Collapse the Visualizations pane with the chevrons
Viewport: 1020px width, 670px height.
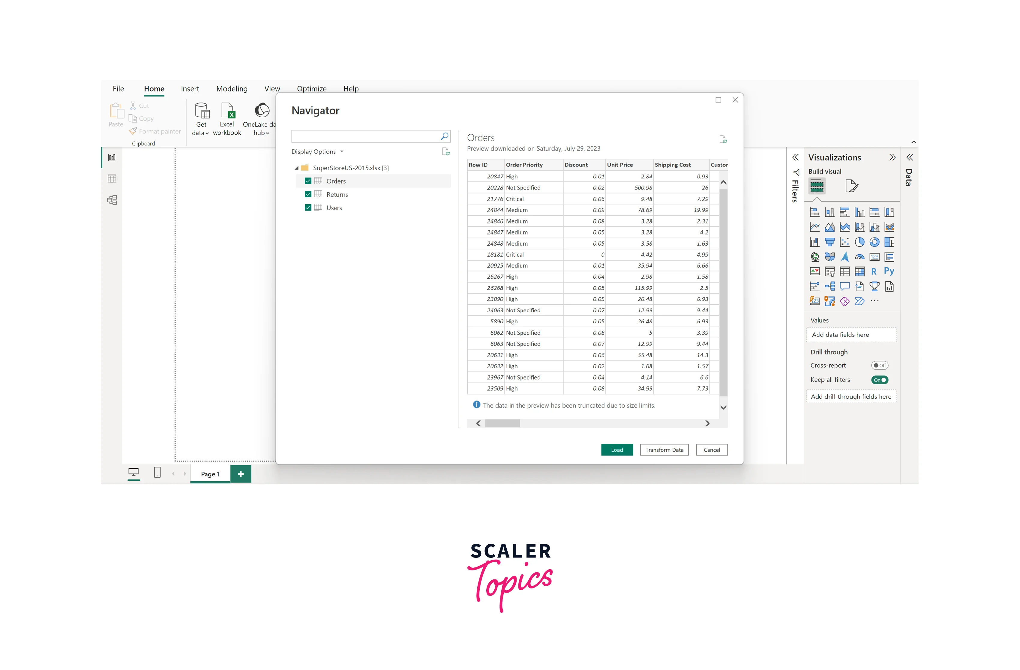tap(892, 158)
